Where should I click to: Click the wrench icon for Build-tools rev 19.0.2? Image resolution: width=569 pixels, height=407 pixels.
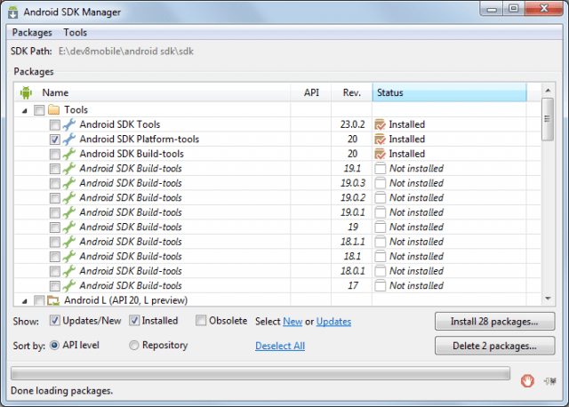69,197
